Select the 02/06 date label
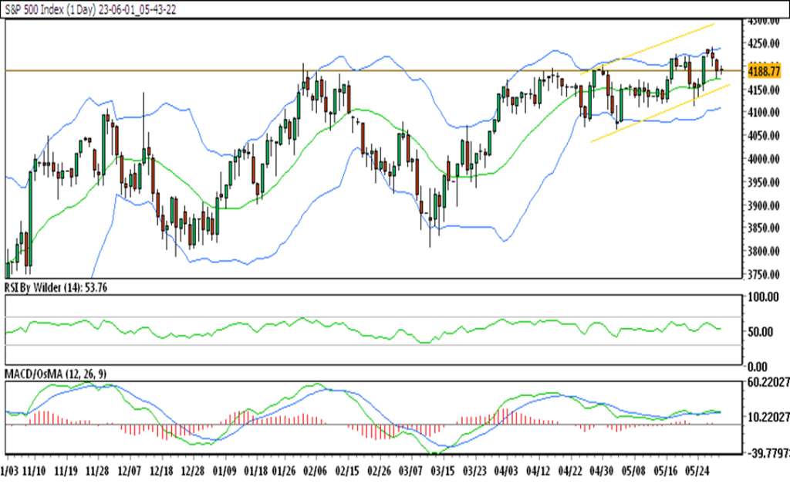790x501 pixels. click(316, 471)
